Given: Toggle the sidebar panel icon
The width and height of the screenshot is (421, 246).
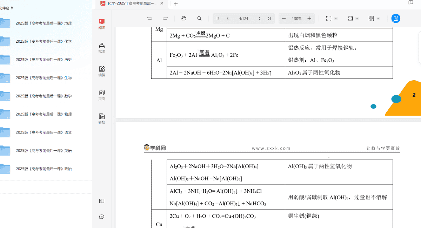Looking at the screenshot, I should pyautogui.click(x=102, y=201).
